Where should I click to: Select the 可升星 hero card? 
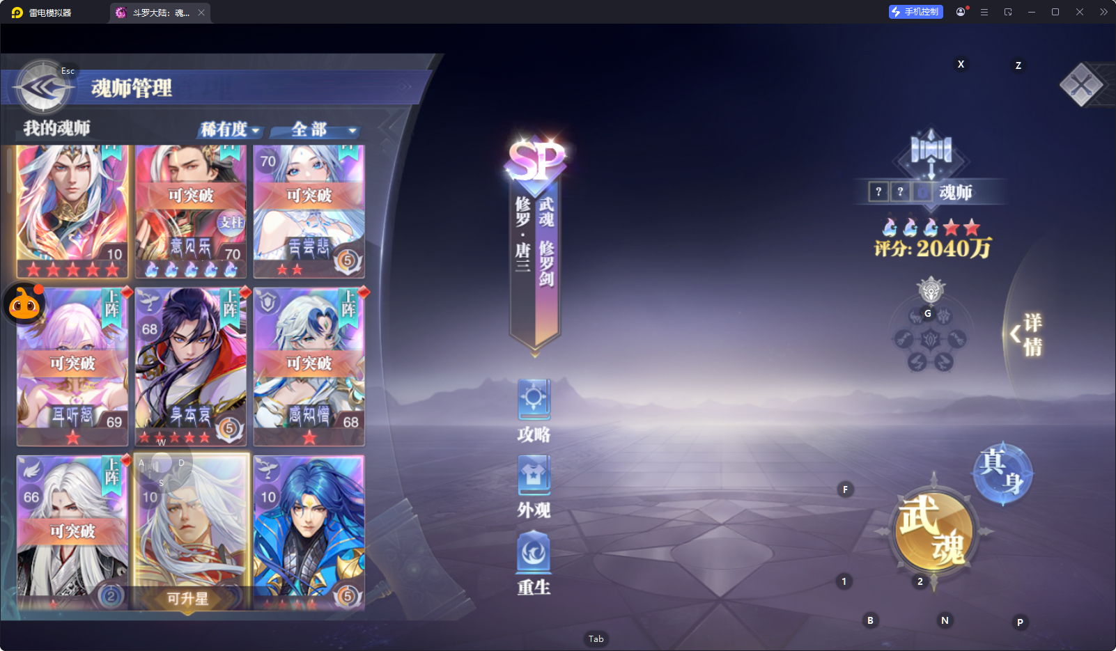[191, 533]
